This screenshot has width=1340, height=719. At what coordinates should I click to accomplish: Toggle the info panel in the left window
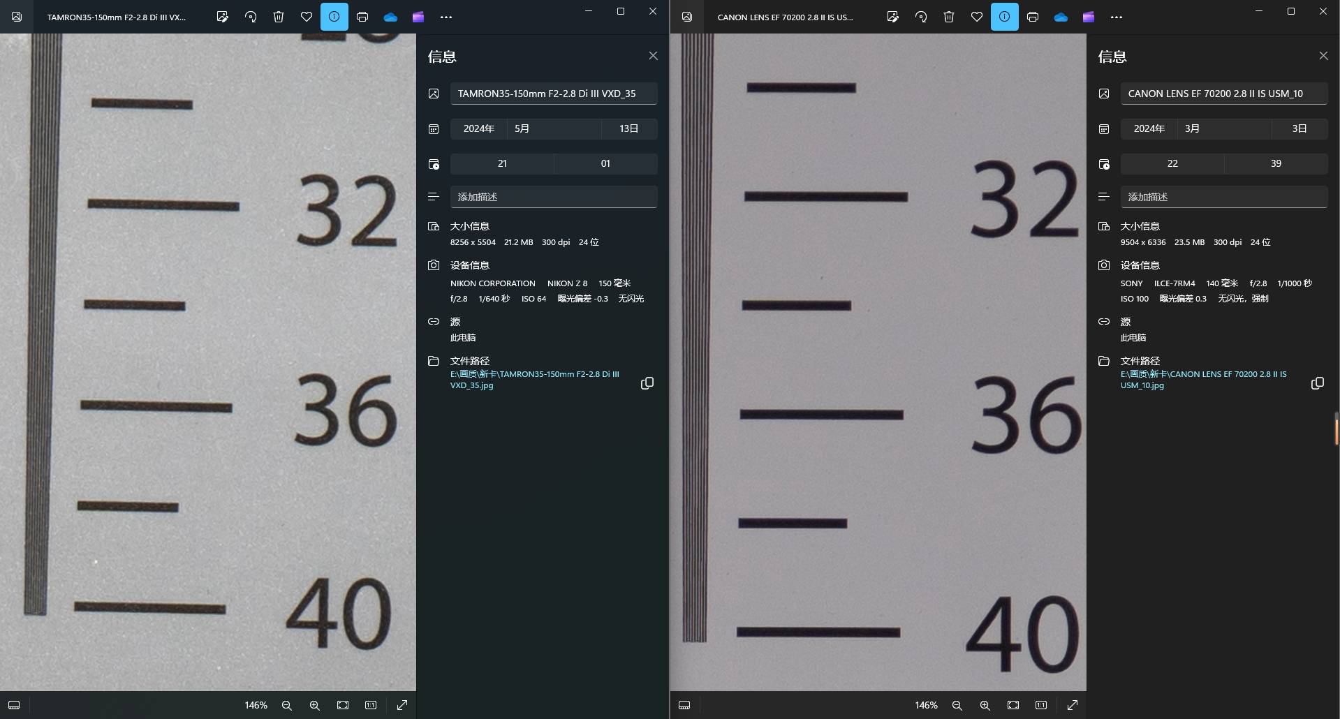click(334, 17)
